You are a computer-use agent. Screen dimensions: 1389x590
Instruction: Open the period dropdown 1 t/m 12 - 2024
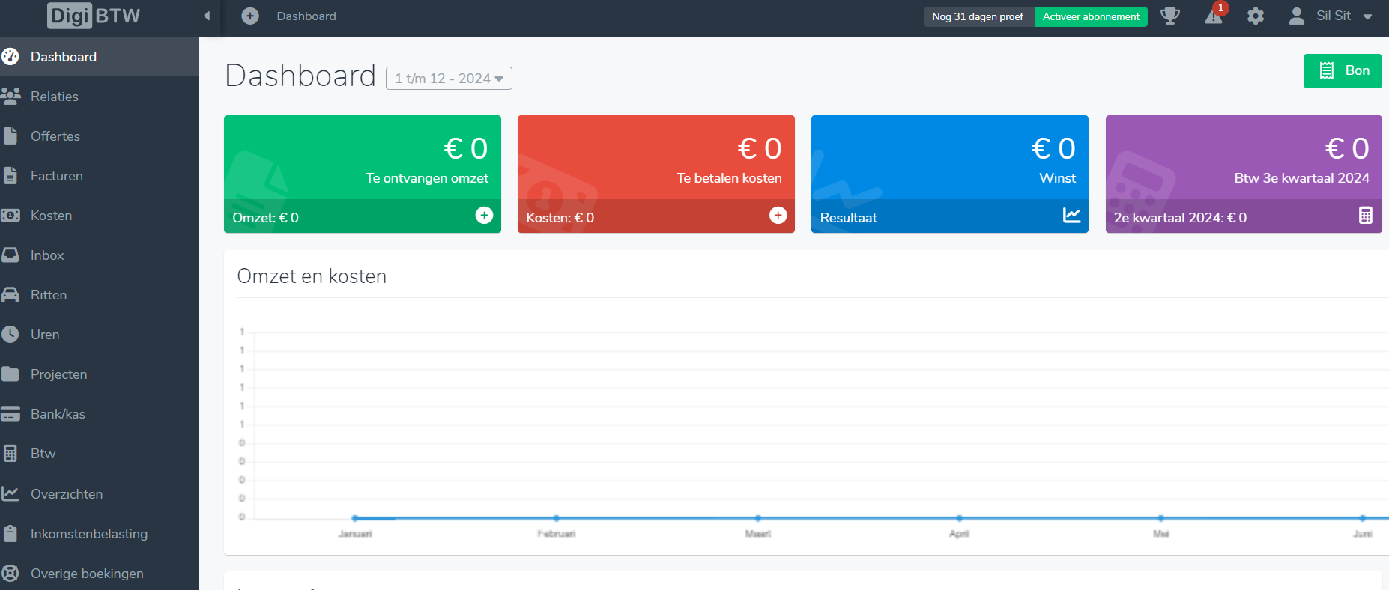point(449,79)
